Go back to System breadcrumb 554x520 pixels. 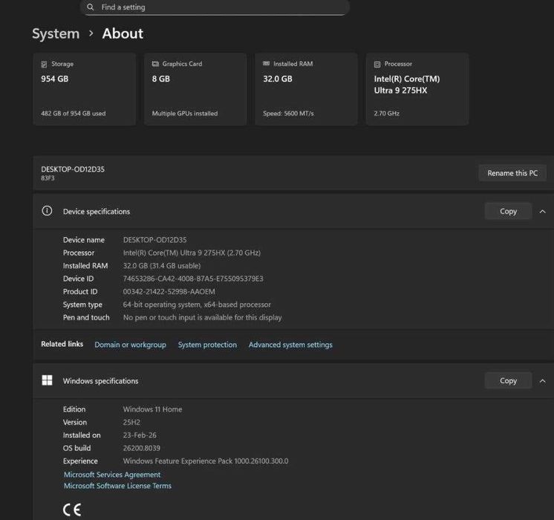(x=56, y=34)
